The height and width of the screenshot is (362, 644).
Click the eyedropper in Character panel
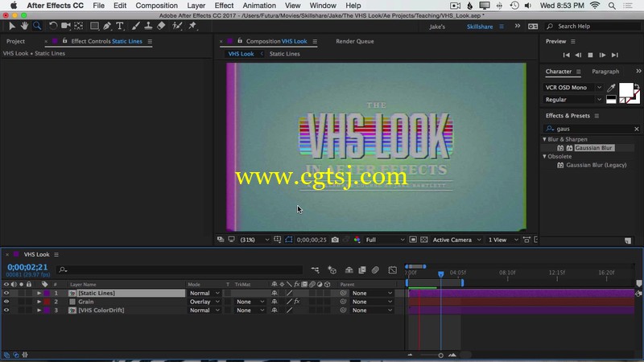611,88
